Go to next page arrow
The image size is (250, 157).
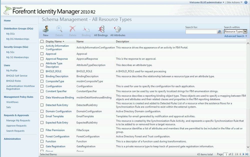pos(243,154)
